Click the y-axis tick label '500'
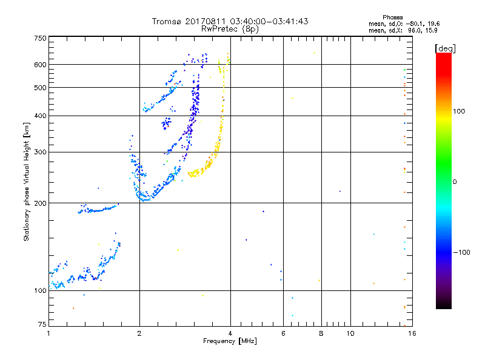The image size is (485, 363). click(40, 88)
